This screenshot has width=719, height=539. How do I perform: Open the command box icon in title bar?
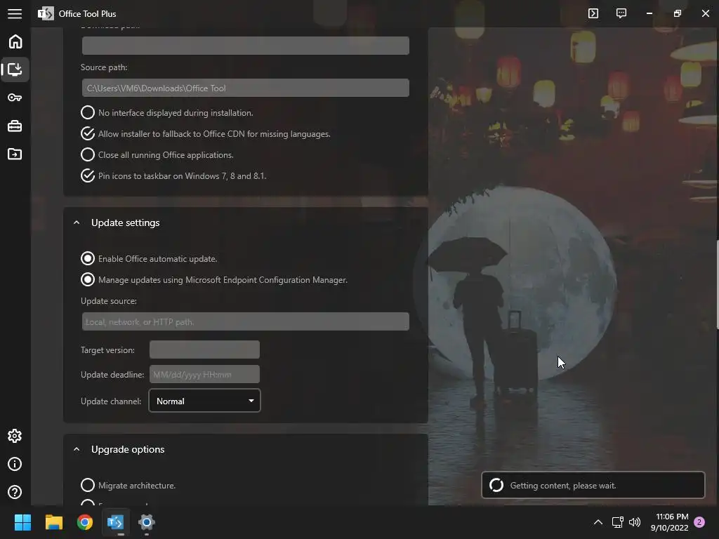pyautogui.click(x=593, y=13)
